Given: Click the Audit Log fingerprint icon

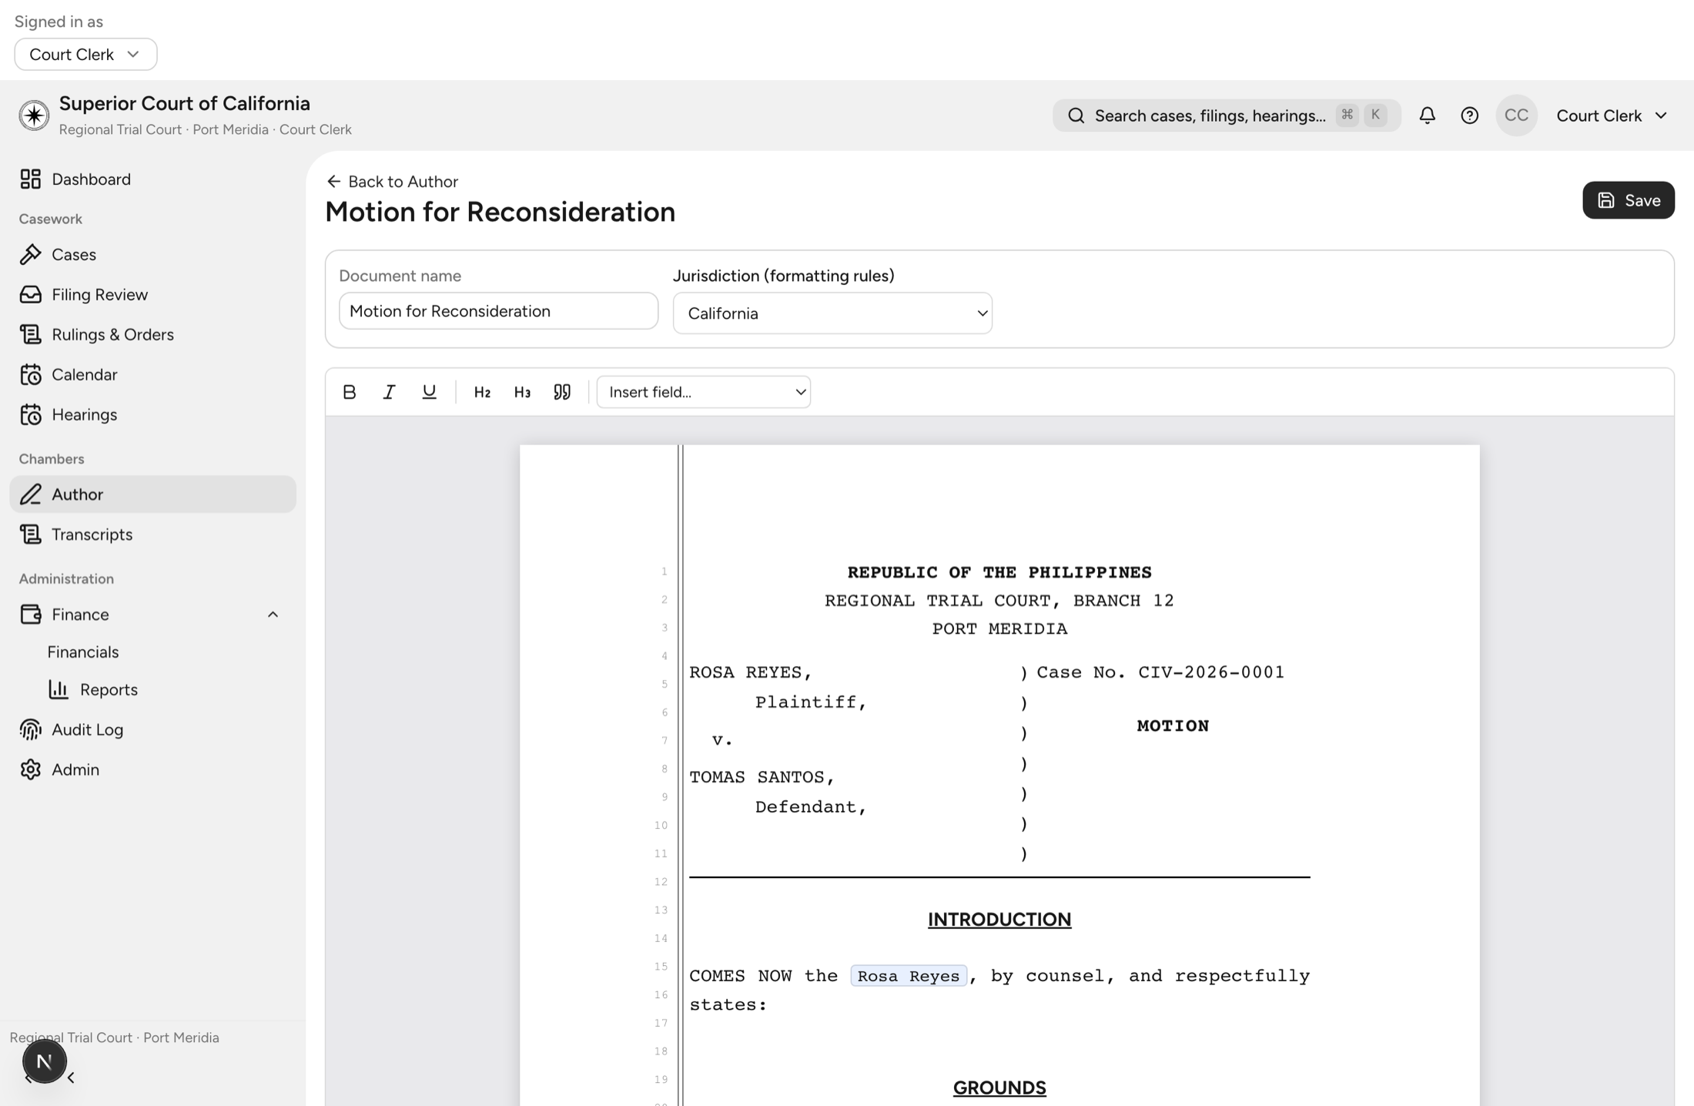Looking at the screenshot, I should 31,729.
